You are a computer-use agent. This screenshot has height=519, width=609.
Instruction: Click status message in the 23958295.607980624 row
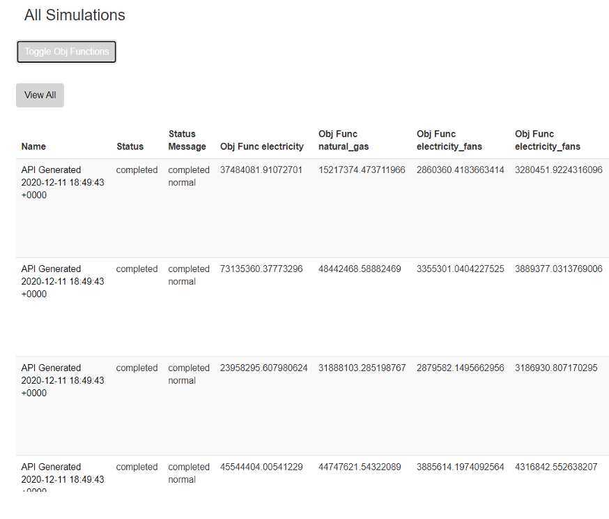pyautogui.click(x=189, y=374)
